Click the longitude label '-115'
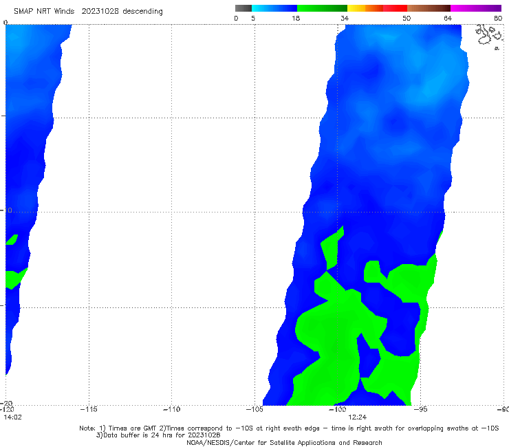509x447 pixels. tap(89, 409)
